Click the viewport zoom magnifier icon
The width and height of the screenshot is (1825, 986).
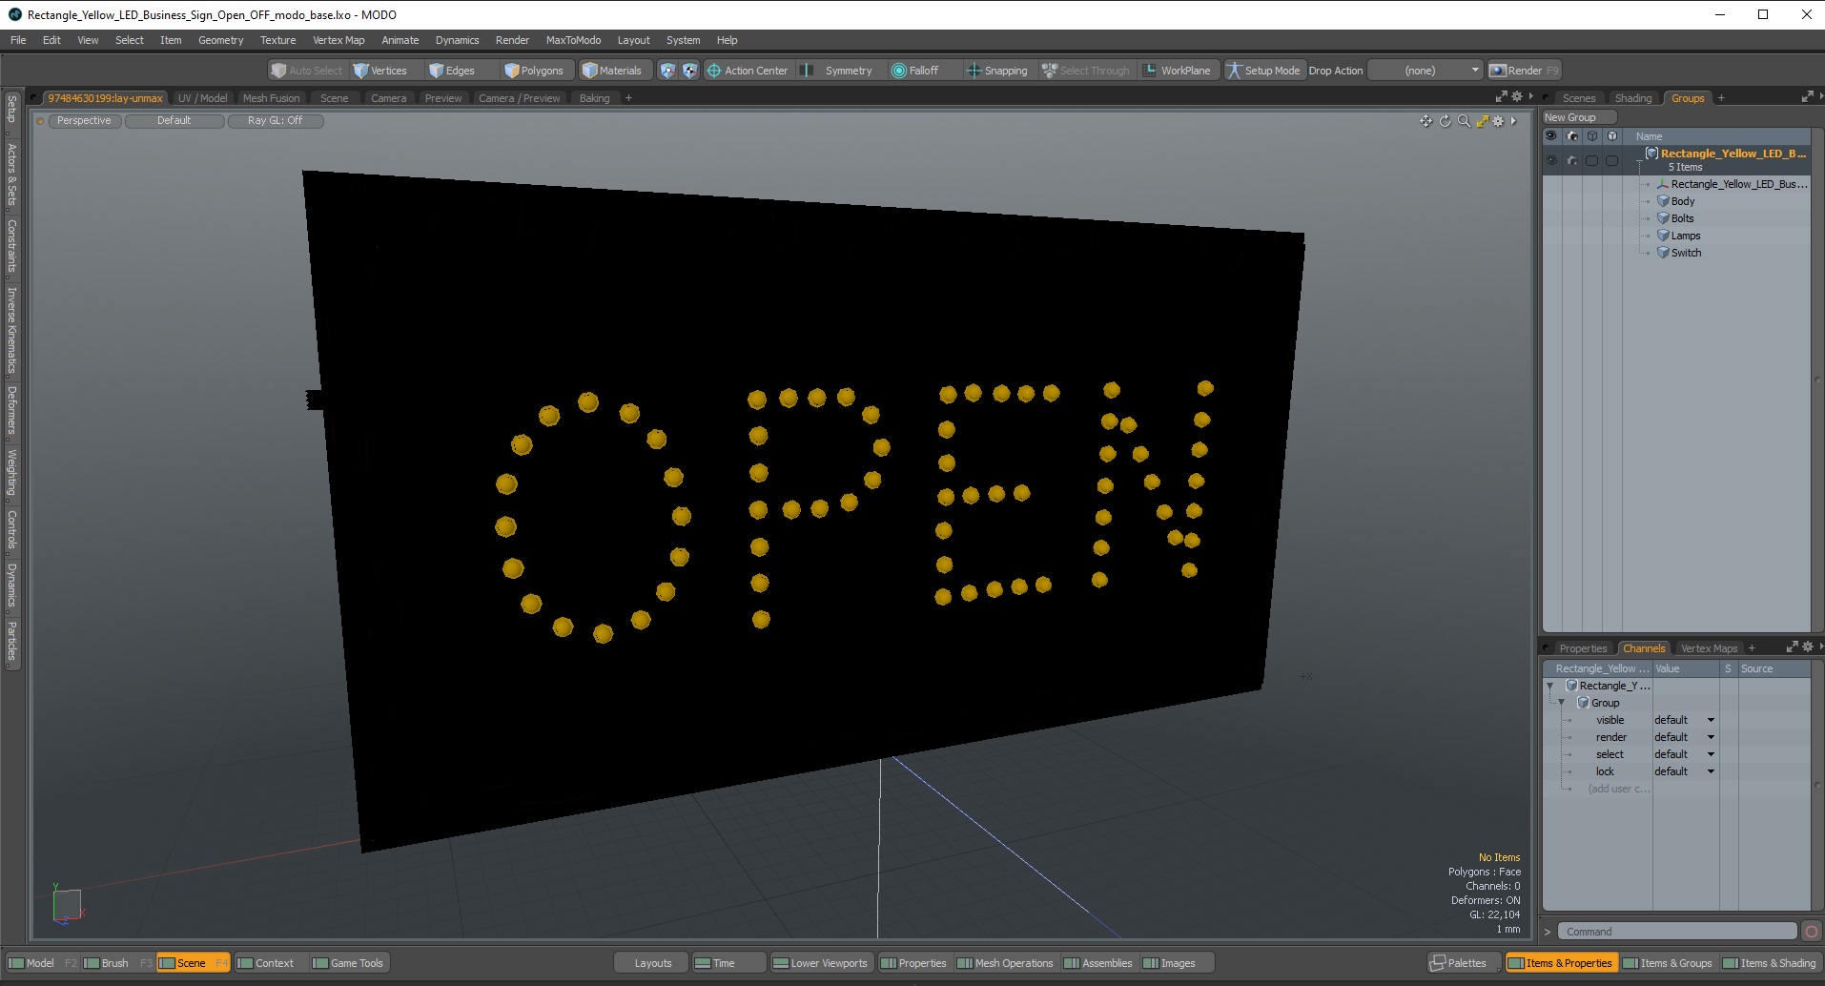[x=1464, y=121]
